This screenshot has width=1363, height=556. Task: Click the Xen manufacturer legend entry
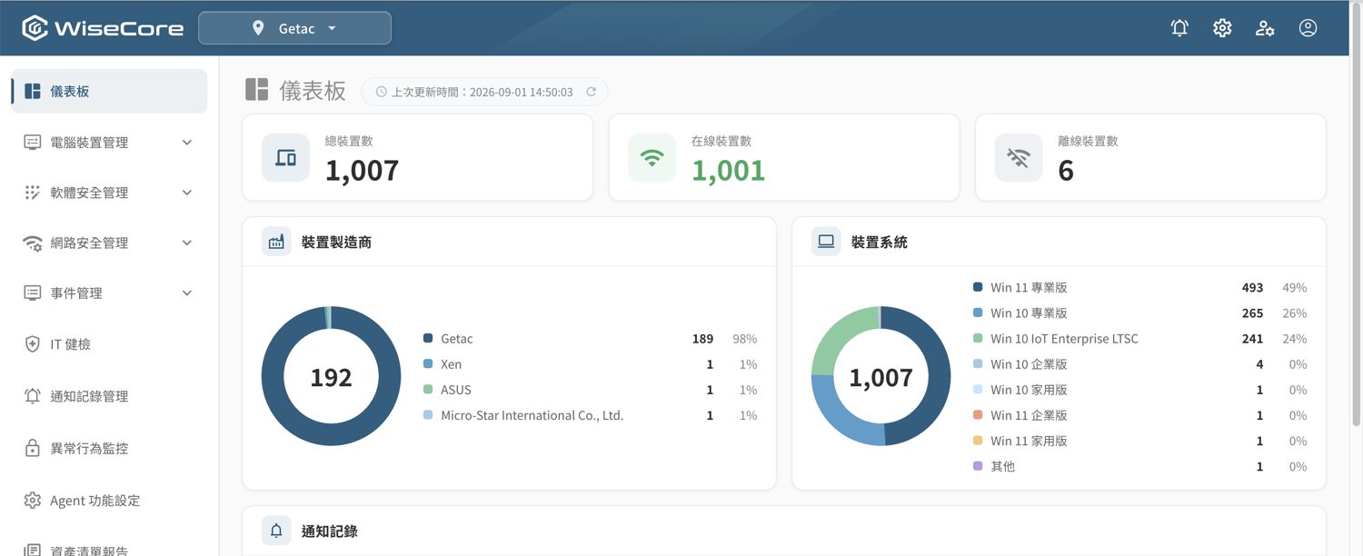590,364
